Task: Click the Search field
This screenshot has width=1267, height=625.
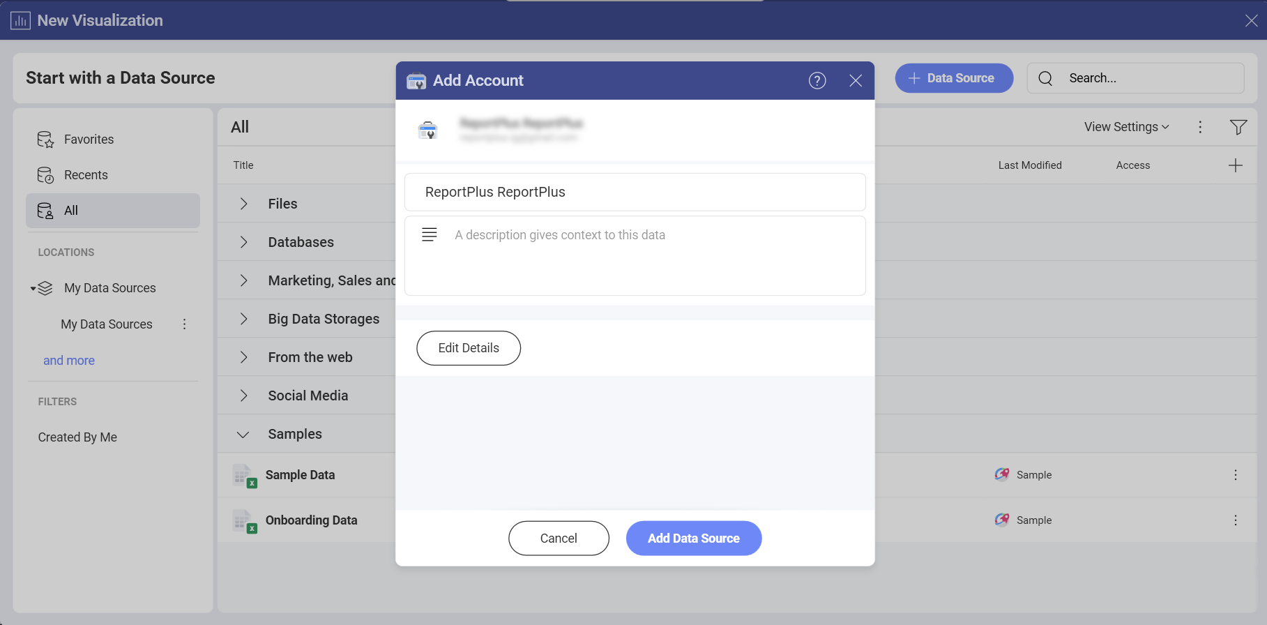Action: [1135, 78]
